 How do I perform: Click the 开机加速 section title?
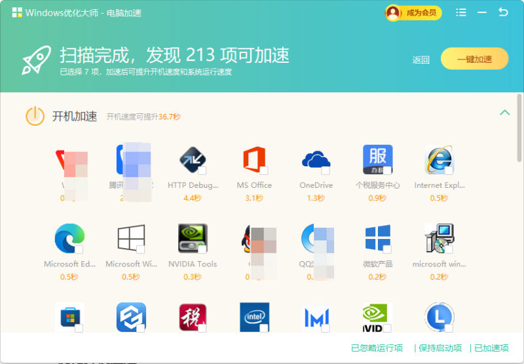75,117
